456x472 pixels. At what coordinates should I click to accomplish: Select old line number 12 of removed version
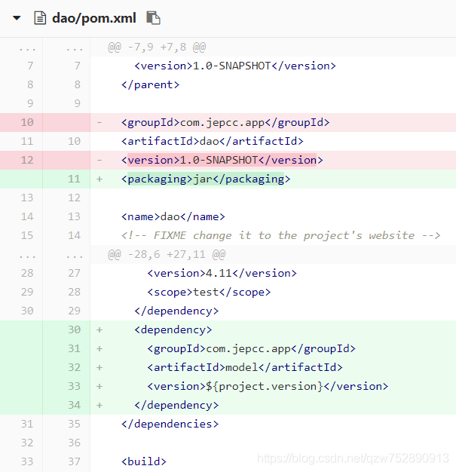pos(27,160)
